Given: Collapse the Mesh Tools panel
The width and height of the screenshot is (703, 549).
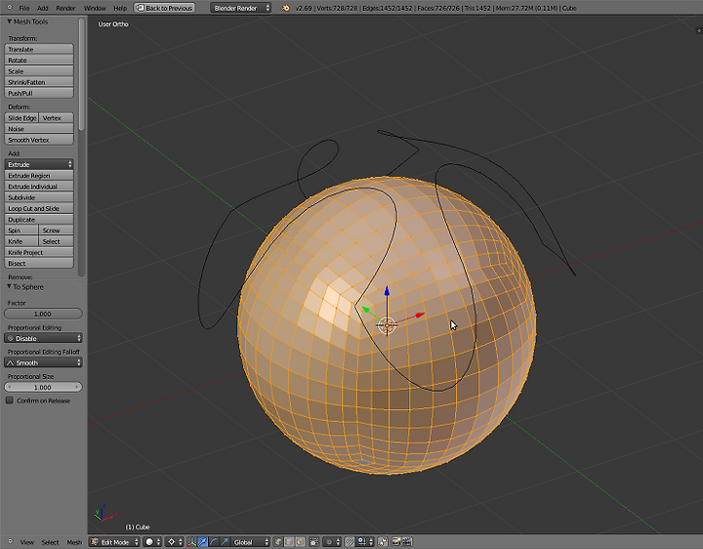Looking at the screenshot, I should pos(10,21).
